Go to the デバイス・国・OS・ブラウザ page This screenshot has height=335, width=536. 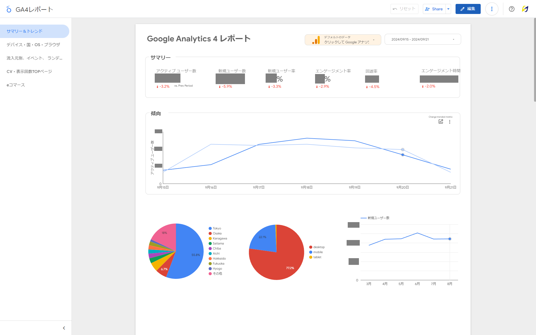[33, 45]
